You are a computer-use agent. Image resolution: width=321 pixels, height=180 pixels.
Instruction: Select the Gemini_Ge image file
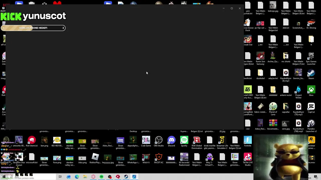point(298,74)
